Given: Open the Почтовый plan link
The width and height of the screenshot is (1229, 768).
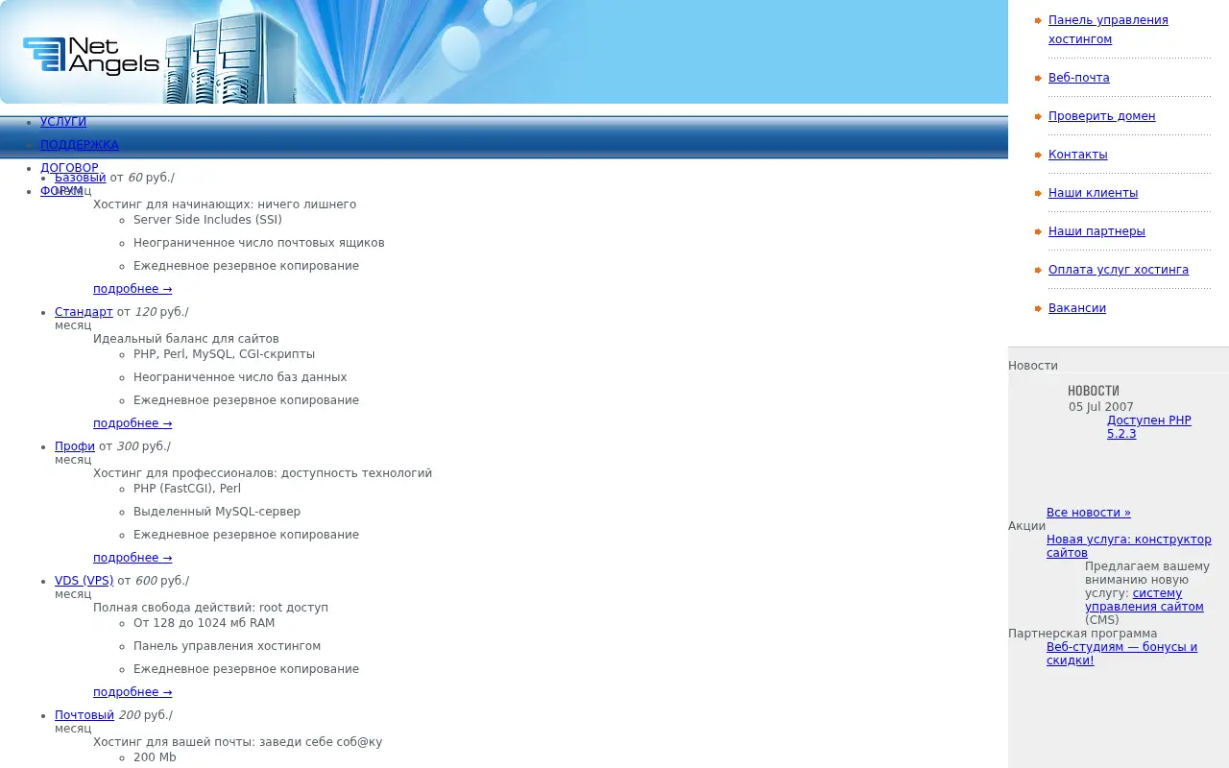Looking at the screenshot, I should (84, 715).
